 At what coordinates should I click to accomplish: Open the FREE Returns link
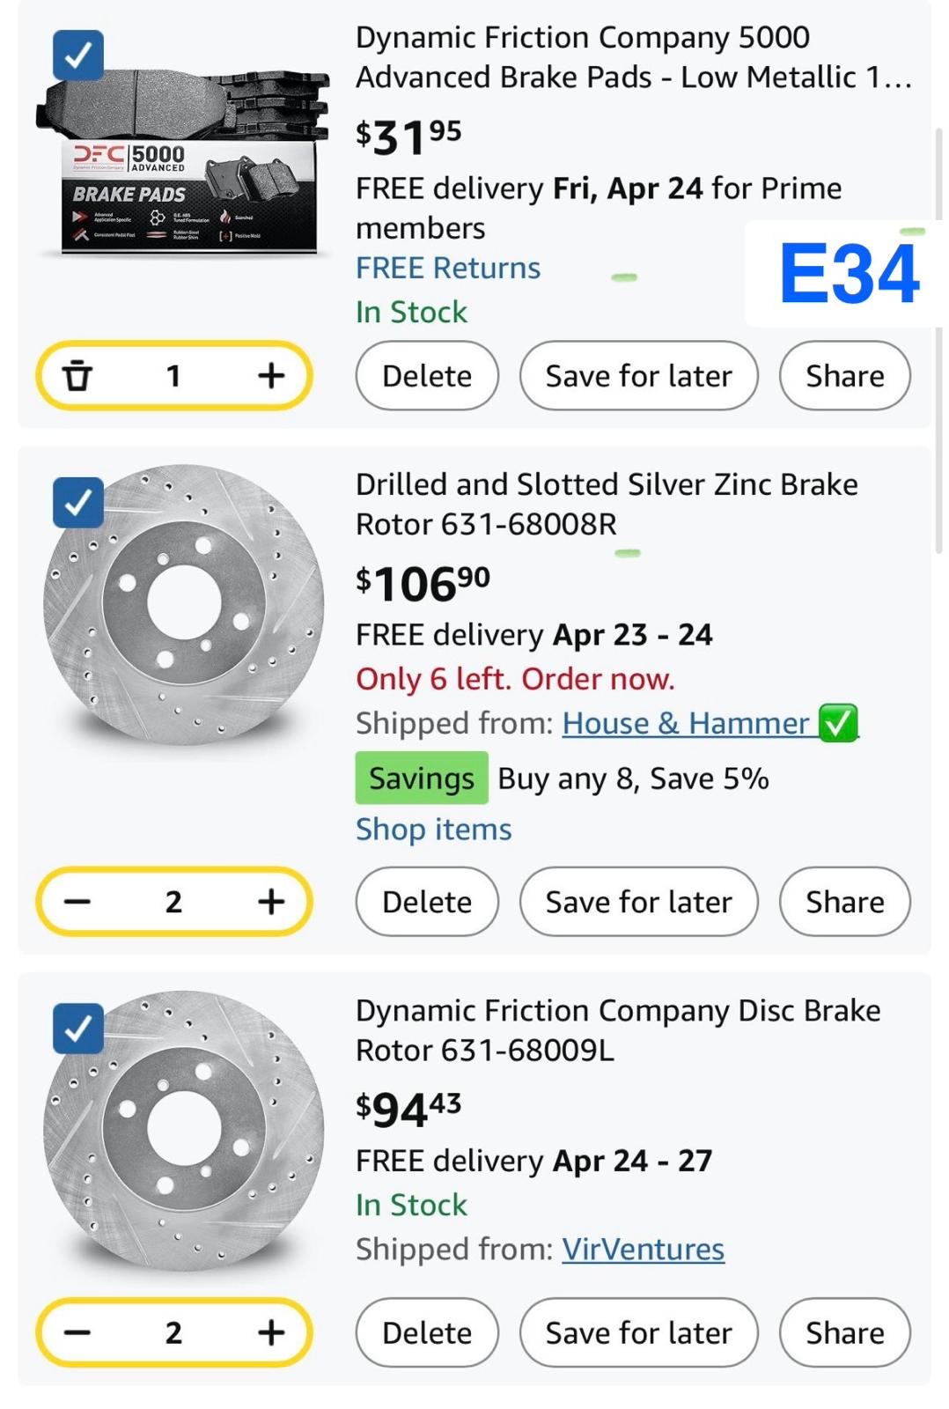click(x=448, y=268)
